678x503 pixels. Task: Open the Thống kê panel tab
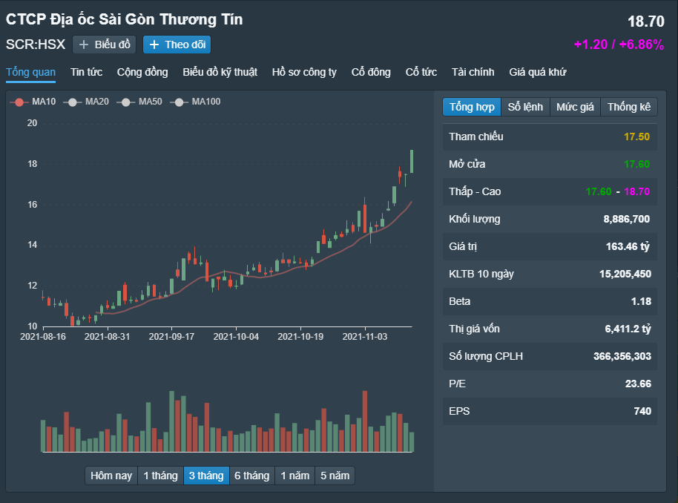[x=628, y=107]
